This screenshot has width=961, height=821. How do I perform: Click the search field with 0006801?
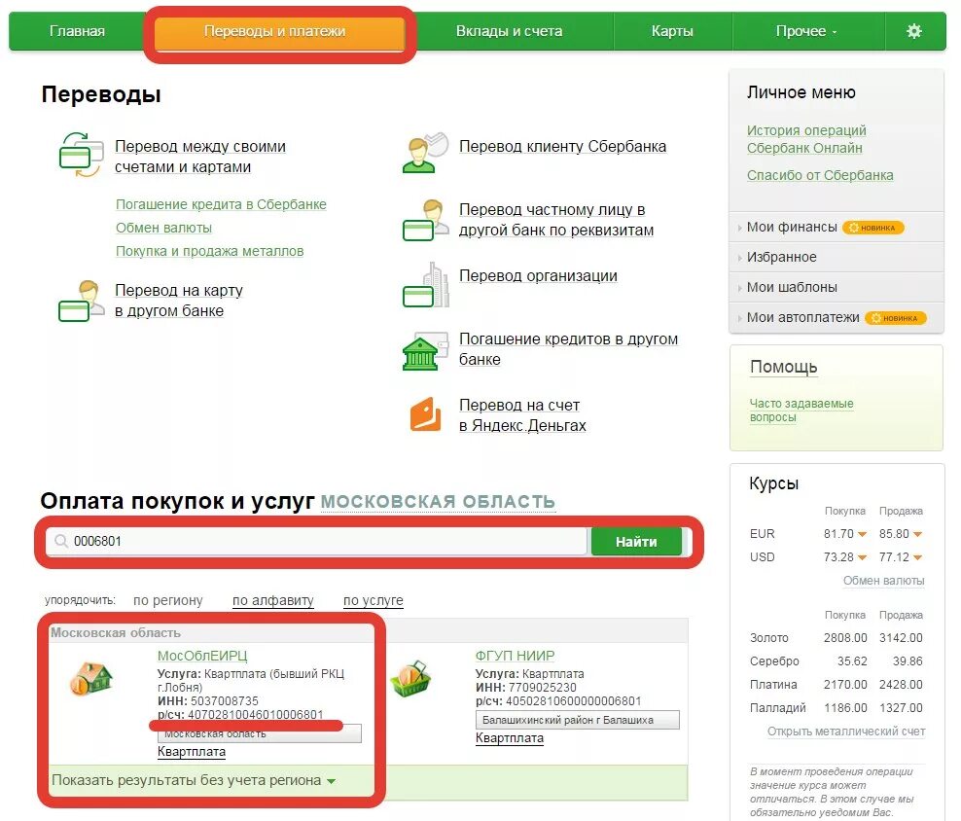point(317,542)
